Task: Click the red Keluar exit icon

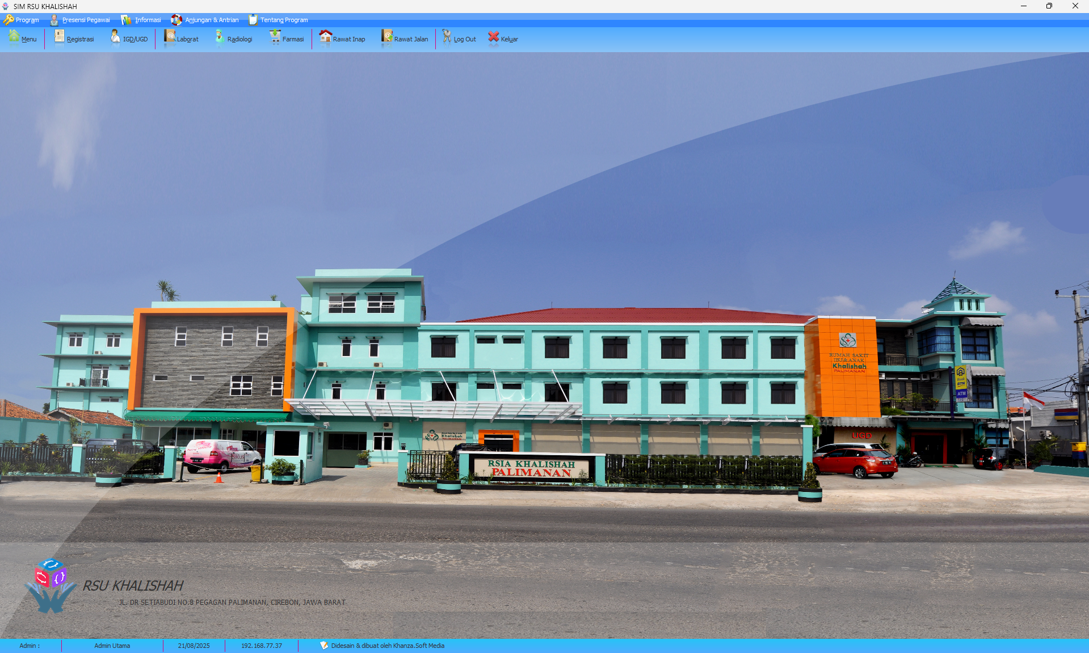Action: (494, 36)
